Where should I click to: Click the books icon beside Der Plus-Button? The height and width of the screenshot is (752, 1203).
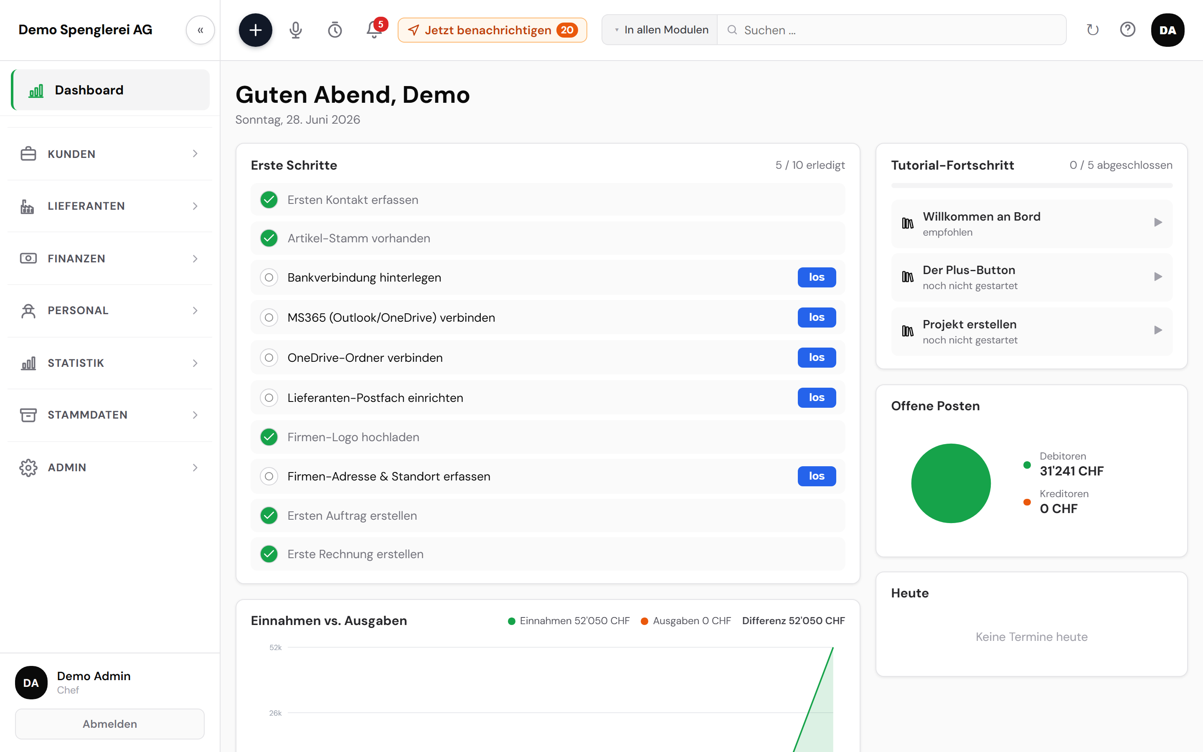coord(908,277)
